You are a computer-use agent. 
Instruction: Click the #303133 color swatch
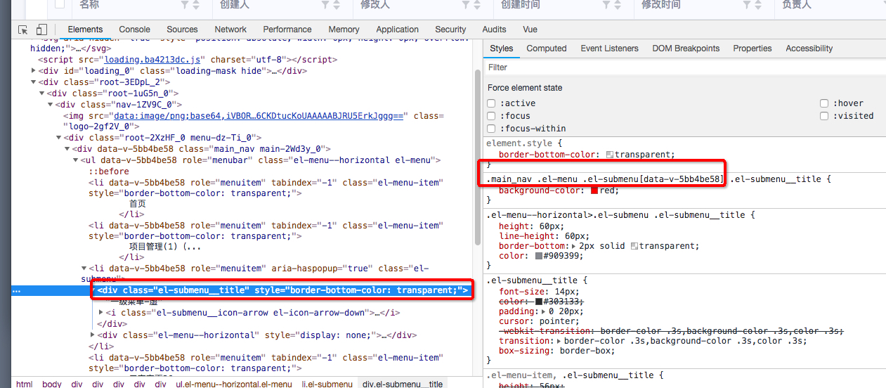click(539, 302)
